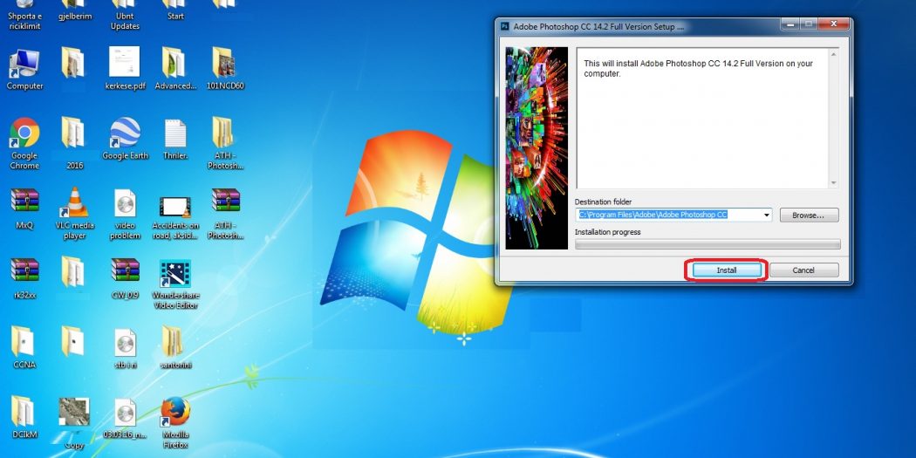Select the unlabeled folder beside Computer icon
This screenshot has width=916, height=458.
(74, 63)
